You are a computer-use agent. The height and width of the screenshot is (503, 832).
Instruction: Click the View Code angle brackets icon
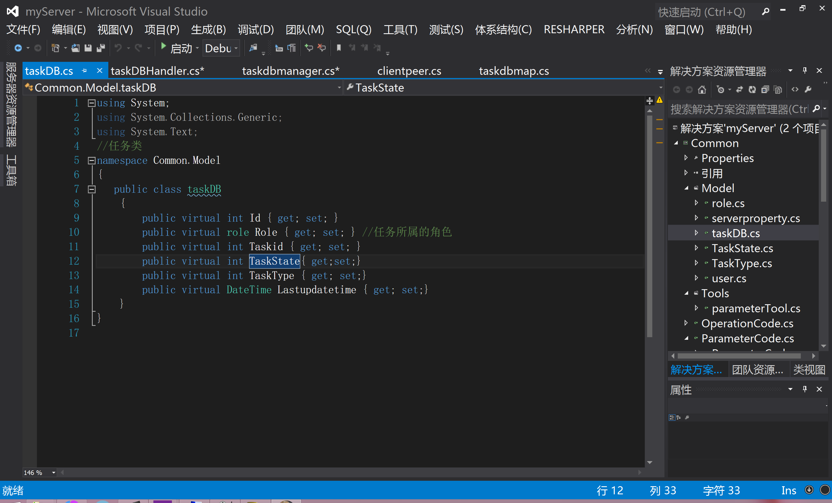pos(795,90)
